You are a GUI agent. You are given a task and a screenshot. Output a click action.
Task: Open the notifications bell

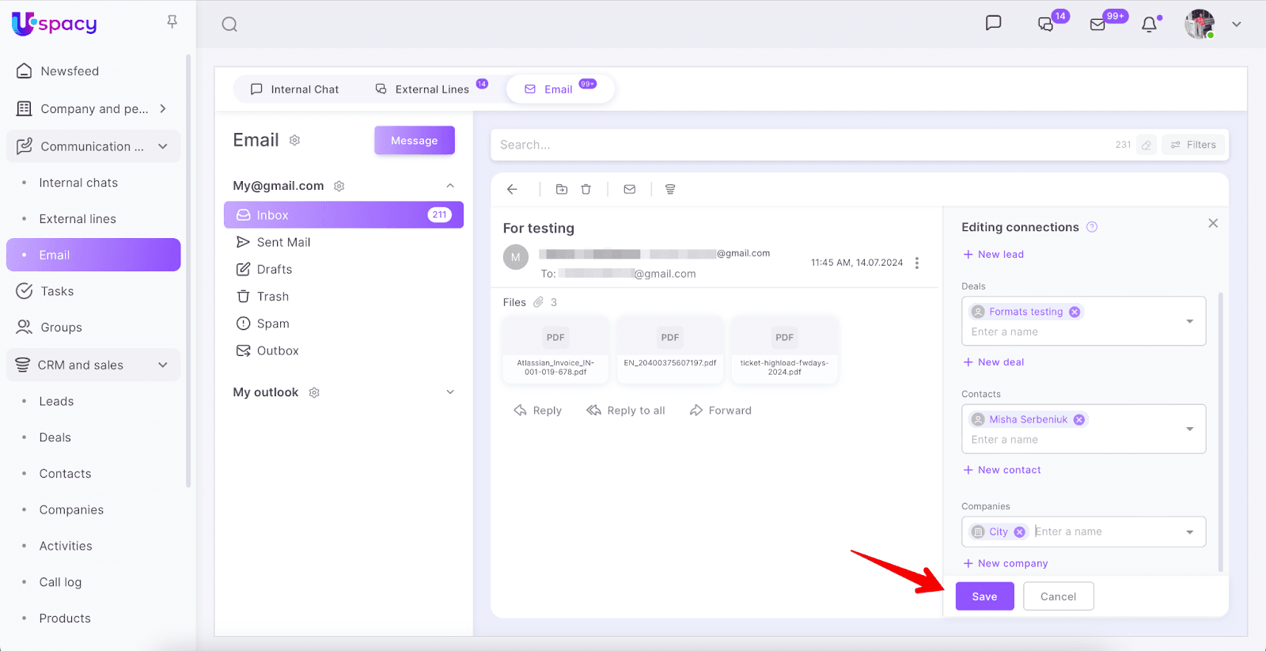click(x=1149, y=25)
